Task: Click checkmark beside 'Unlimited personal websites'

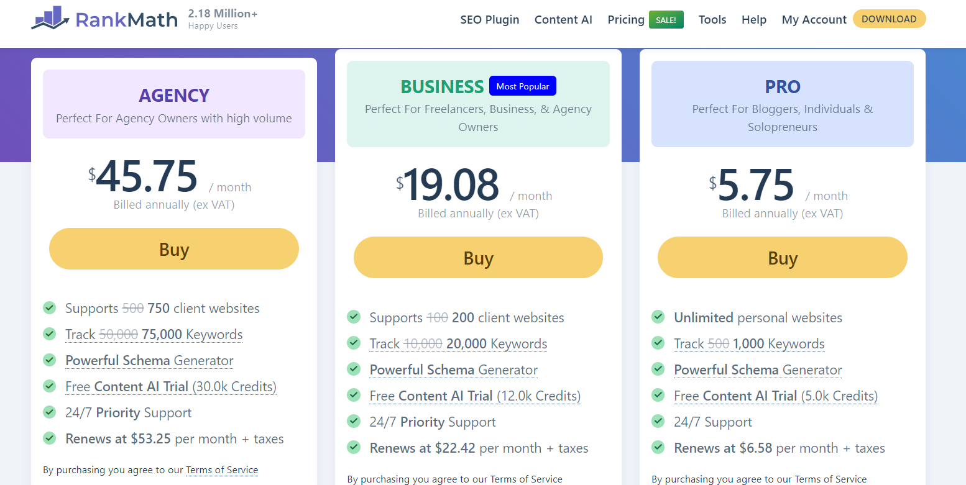Action: pos(658,317)
